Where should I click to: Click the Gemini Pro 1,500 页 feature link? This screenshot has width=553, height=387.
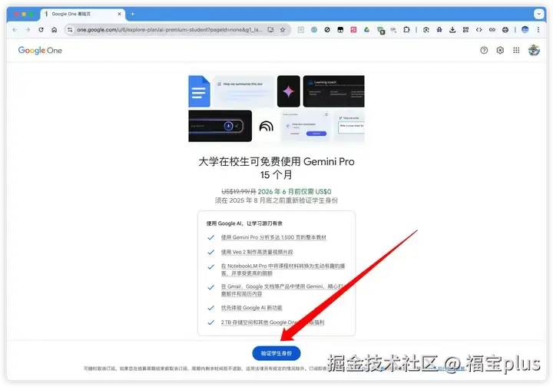[x=273, y=237]
